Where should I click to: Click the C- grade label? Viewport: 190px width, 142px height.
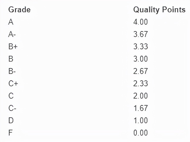pos(12,108)
